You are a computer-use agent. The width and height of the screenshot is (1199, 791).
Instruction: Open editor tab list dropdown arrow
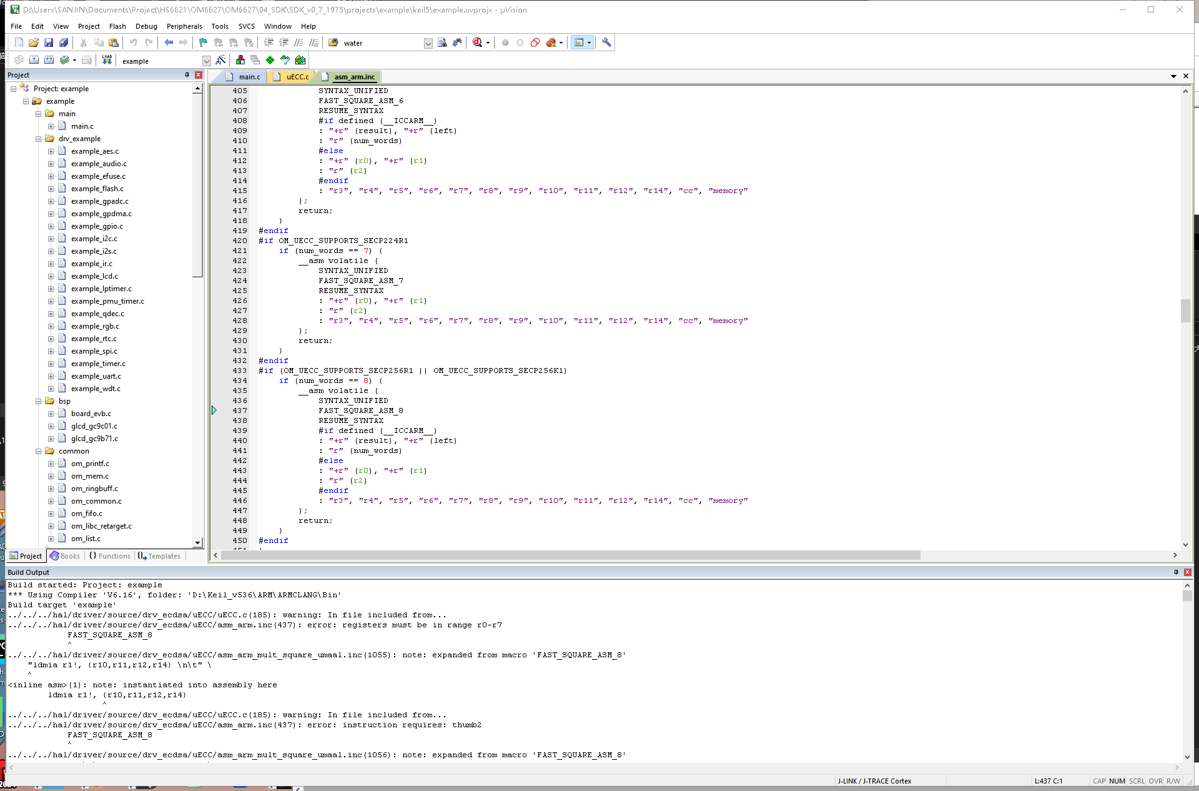point(1173,76)
